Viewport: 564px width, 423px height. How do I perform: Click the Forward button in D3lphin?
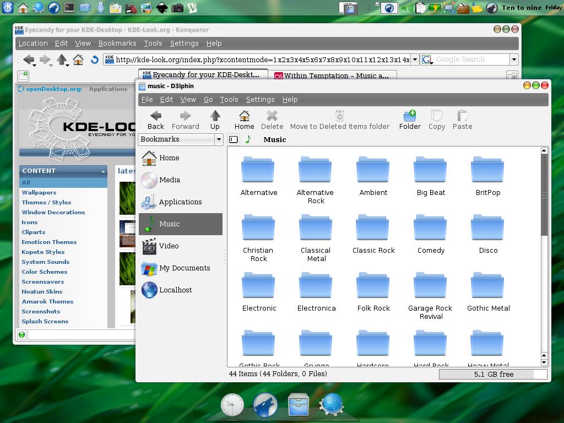tap(185, 120)
